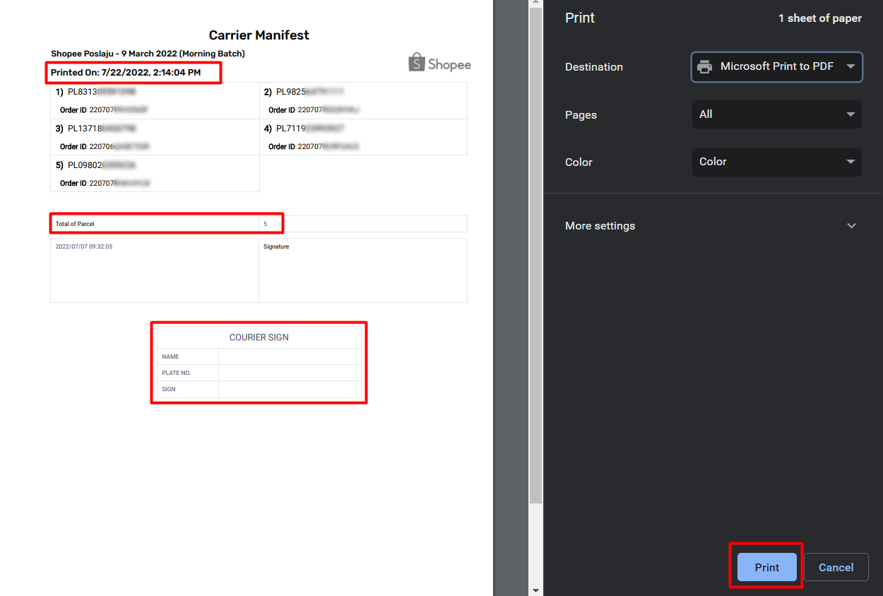Click the highlighted Printed On box in preview
The image size is (883, 596).
133,72
